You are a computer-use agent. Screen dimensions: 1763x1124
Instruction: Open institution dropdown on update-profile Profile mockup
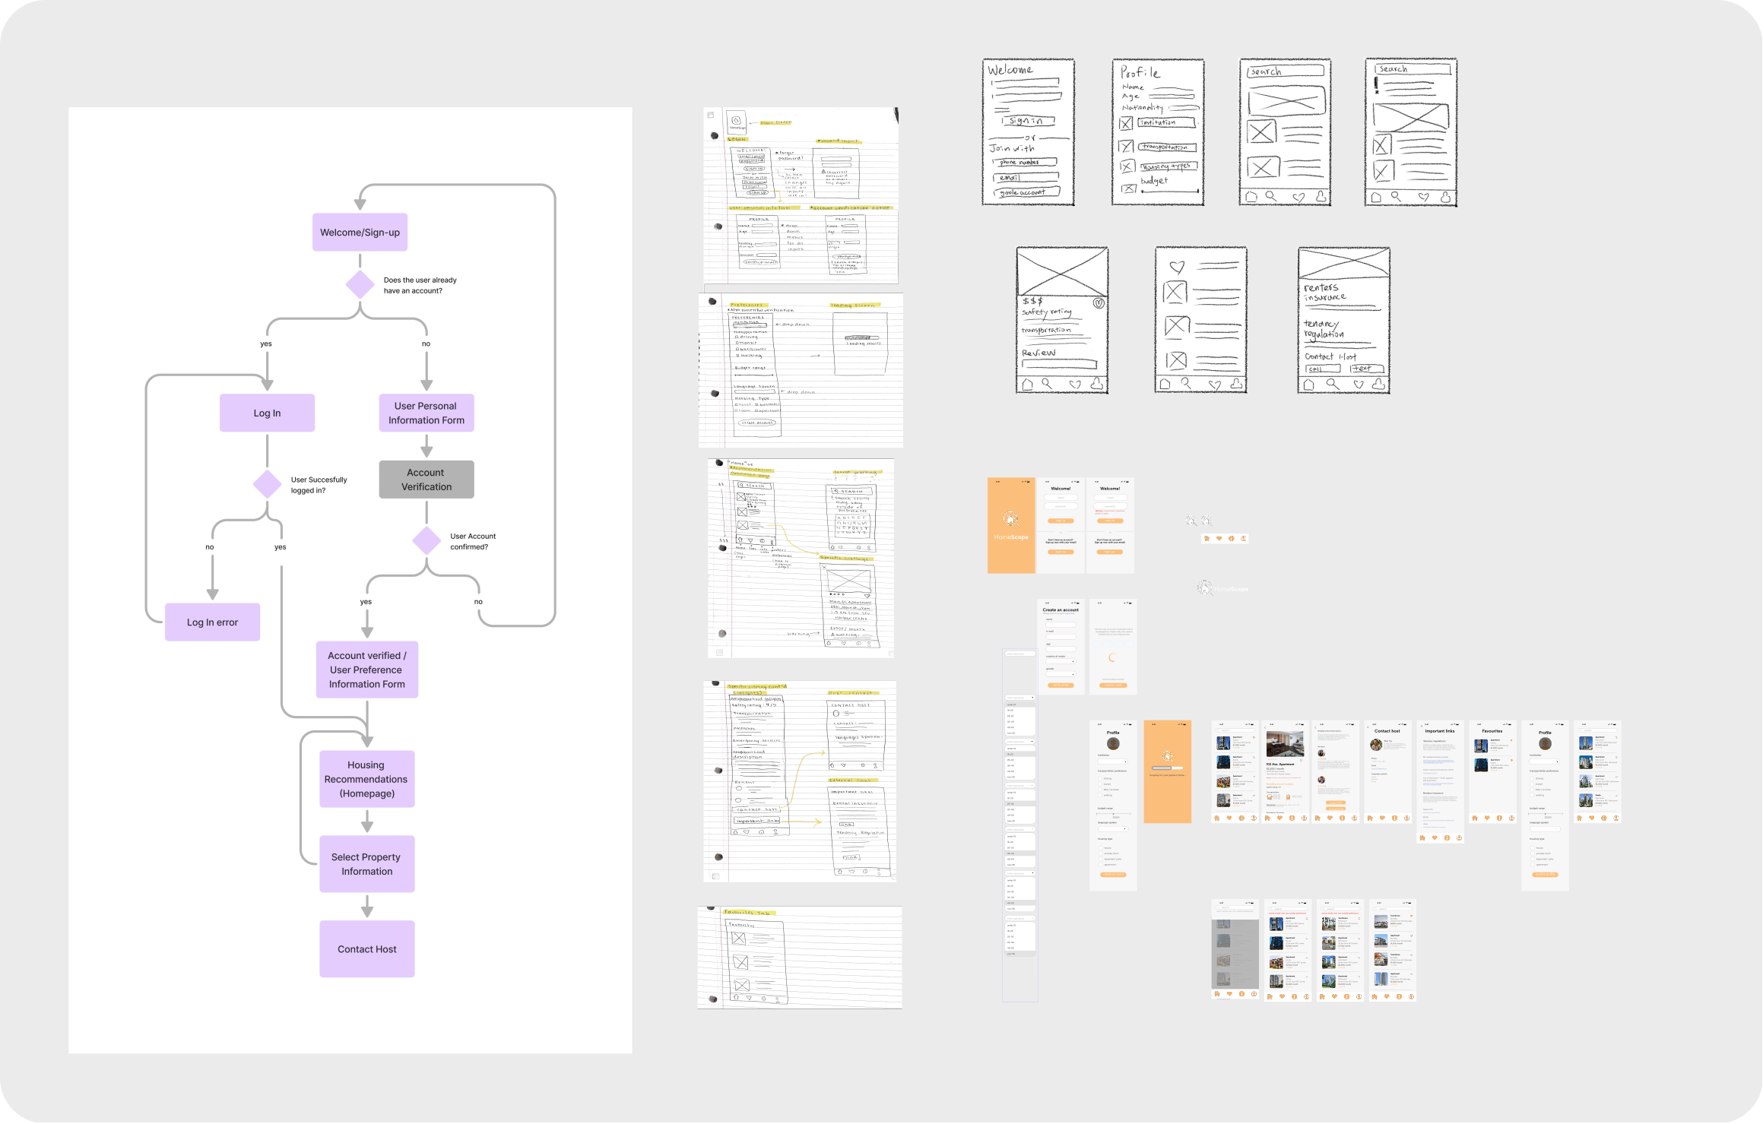click(1545, 761)
